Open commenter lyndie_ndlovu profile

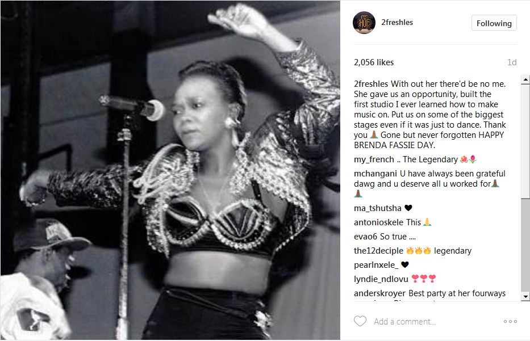[x=381, y=279]
